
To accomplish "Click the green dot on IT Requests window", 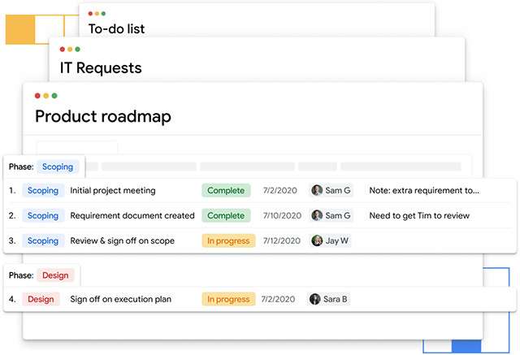I will (x=78, y=50).
